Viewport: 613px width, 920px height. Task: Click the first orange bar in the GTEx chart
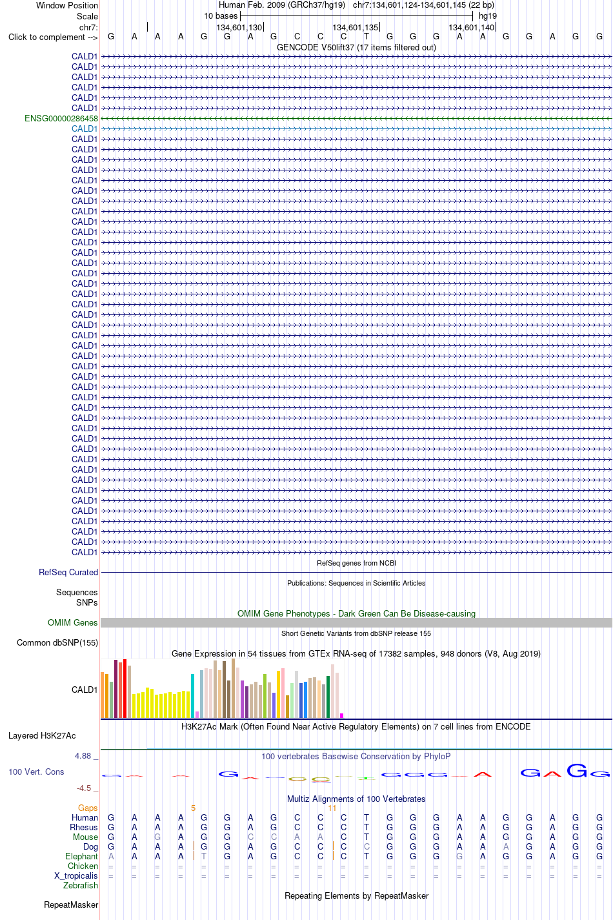tap(103, 695)
